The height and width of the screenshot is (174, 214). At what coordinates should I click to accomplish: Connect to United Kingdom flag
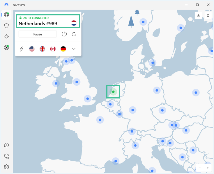point(42,49)
